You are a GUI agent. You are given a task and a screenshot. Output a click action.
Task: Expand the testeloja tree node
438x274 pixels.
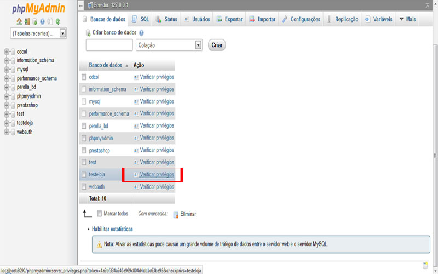pyautogui.click(x=7, y=123)
